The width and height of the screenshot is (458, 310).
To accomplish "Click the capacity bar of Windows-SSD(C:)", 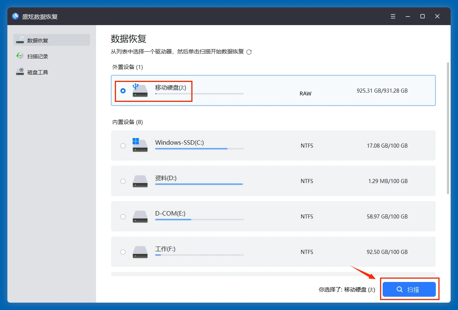I will click(x=199, y=149).
